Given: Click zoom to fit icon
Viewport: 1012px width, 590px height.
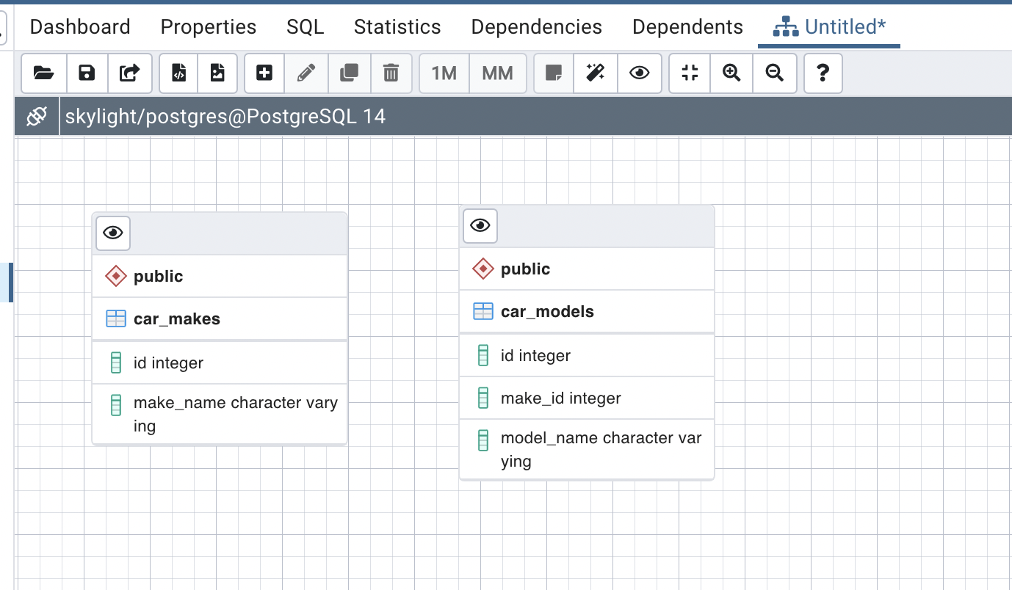Looking at the screenshot, I should (x=690, y=73).
